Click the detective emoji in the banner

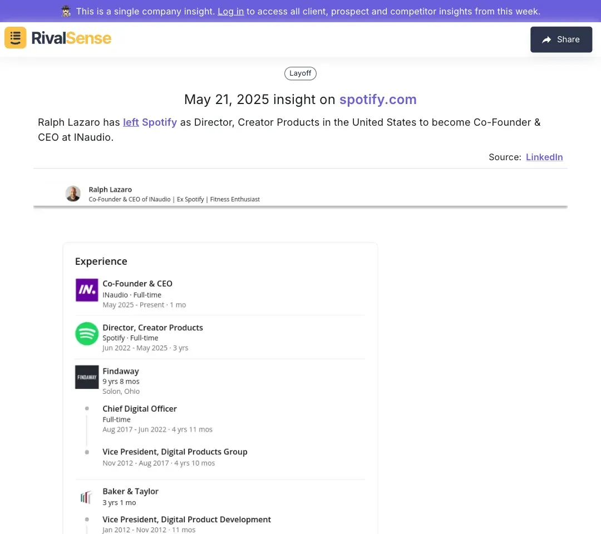point(66,12)
